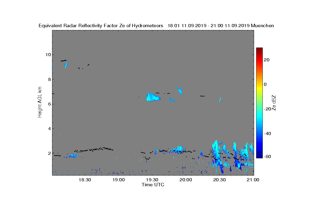Click the dark blue bottom of colorbar
Viewport: 314px width, 209px height.
[x=259, y=156]
